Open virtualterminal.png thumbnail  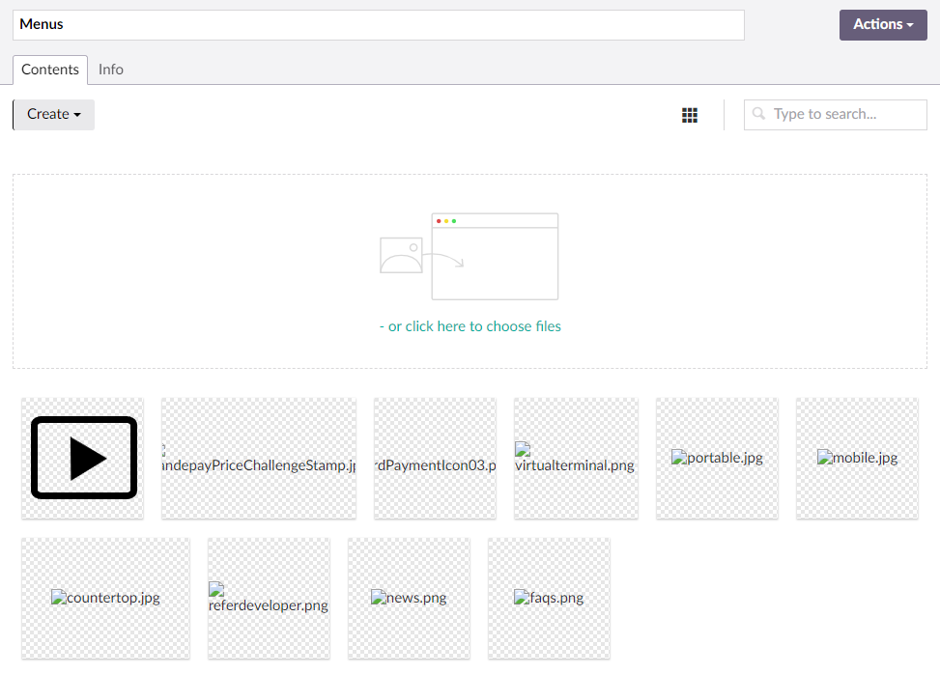pyautogui.click(x=576, y=459)
